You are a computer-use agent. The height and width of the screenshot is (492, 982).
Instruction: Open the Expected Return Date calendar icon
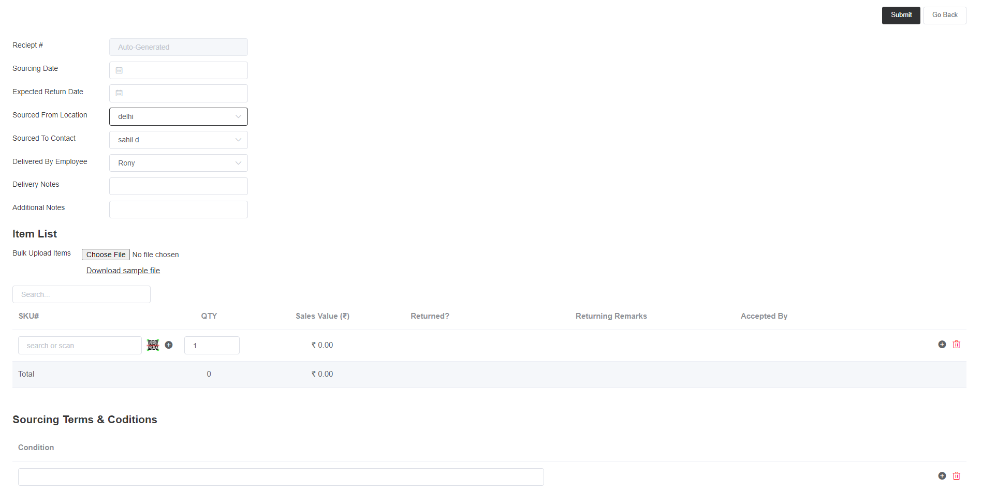coord(120,93)
